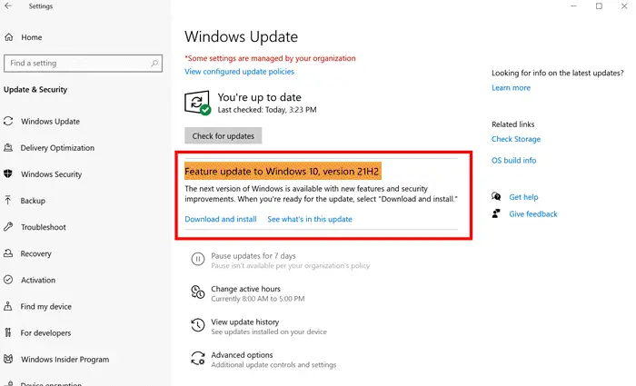636x386 pixels.
Task: Click Check for updates button
Action: [224, 136]
